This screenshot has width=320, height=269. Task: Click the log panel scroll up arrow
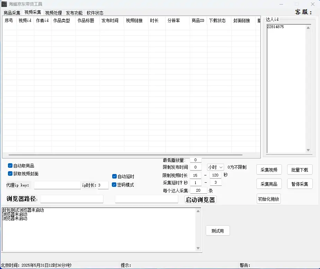click(x=198, y=211)
